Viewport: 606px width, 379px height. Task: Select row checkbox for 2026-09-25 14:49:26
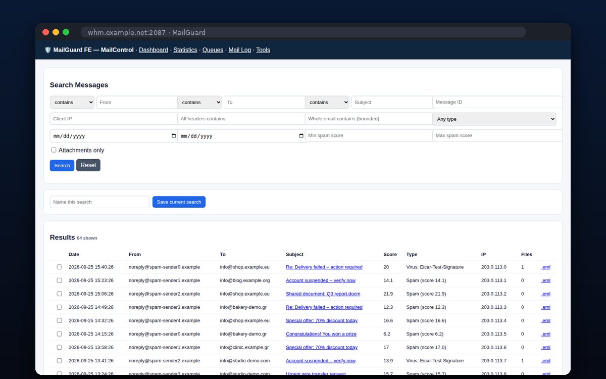[59, 307]
